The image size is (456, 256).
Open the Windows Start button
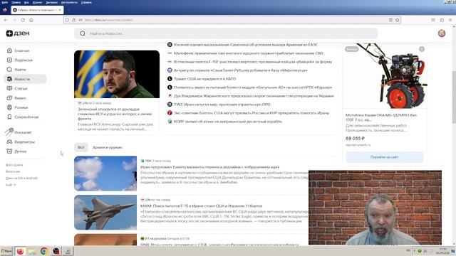(x=6, y=251)
